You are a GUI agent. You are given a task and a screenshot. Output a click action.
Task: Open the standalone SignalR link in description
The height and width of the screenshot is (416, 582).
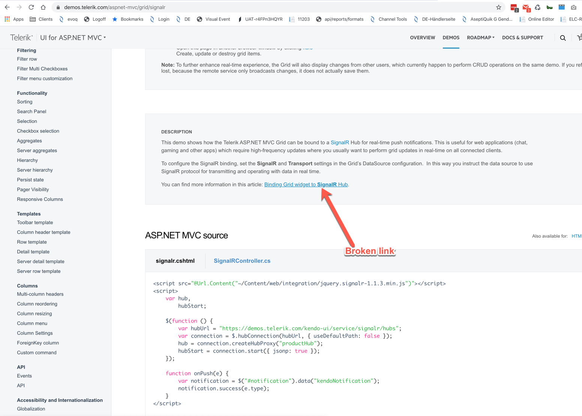point(340,143)
